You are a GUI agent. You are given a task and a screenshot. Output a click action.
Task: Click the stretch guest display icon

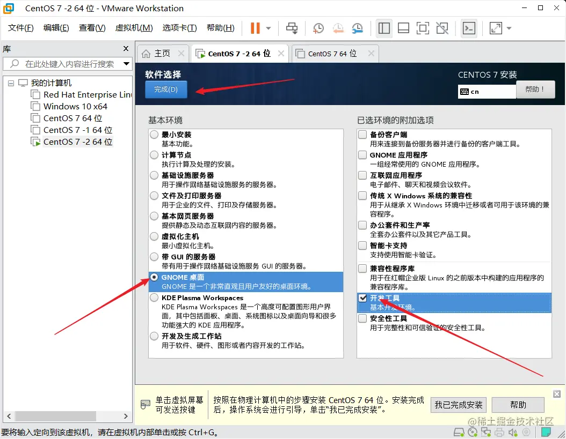496,28
